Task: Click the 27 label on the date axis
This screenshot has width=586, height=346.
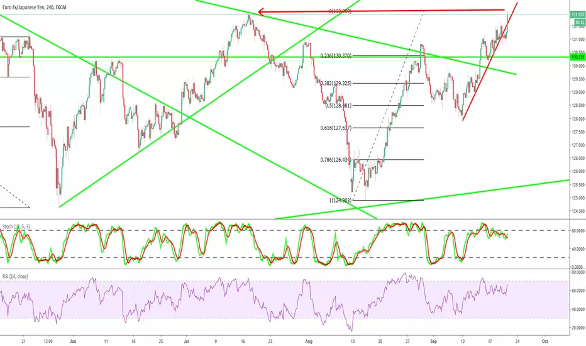Action: pyautogui.click(x=407, y=341)
